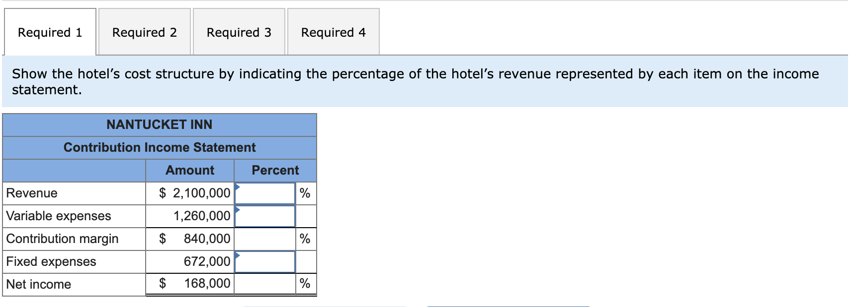Switch to the Required 2 tab
Viewport: 851px width, 307px height.
pyautogui.click(x=144, y=32)
